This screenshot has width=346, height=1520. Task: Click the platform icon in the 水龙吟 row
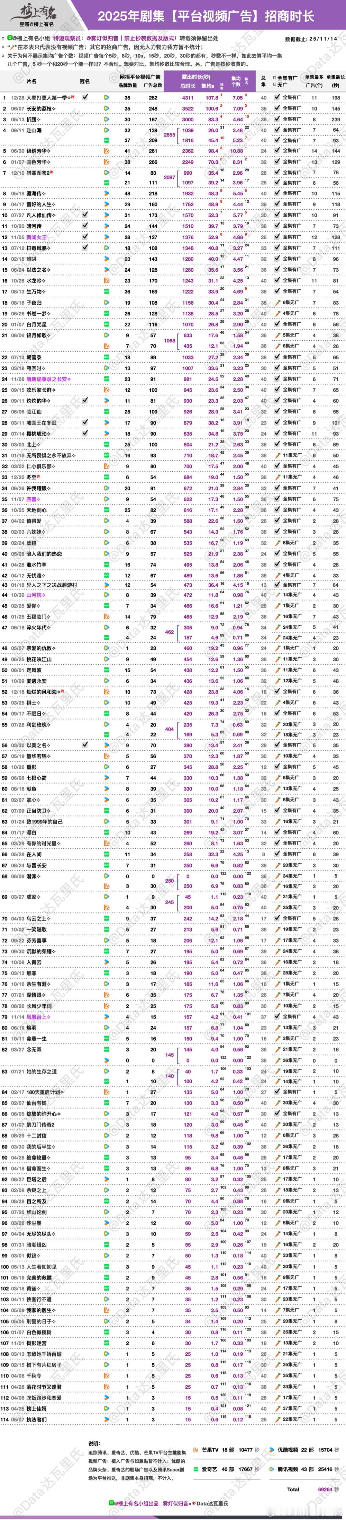[x=107, y=280]
